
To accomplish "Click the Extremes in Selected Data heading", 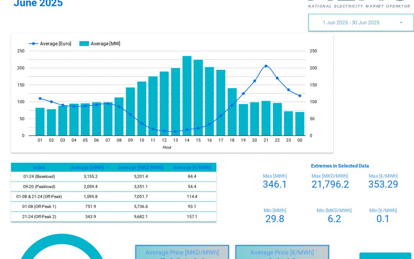I will point(340,166).
